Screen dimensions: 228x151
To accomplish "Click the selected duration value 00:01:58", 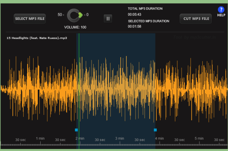I will (x=134, y=27).
